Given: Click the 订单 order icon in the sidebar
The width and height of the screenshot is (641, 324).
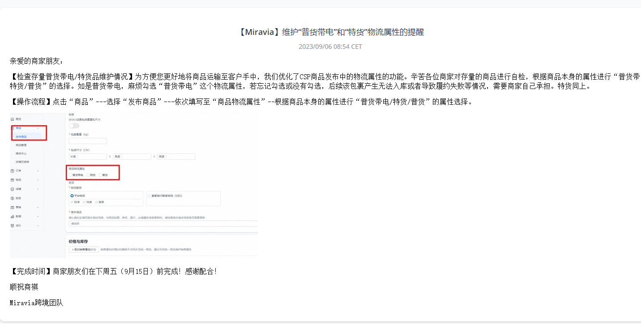Looking at the screenshot, I should [13, 171].
